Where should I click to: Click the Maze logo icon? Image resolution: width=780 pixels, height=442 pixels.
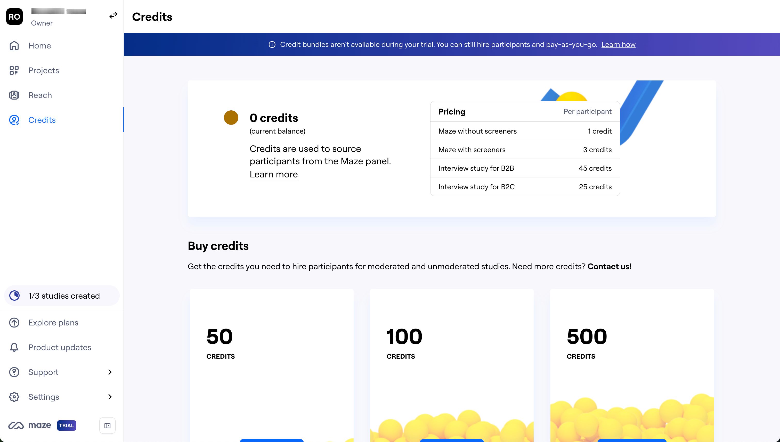pyautogui.click(x=16, y=425)
